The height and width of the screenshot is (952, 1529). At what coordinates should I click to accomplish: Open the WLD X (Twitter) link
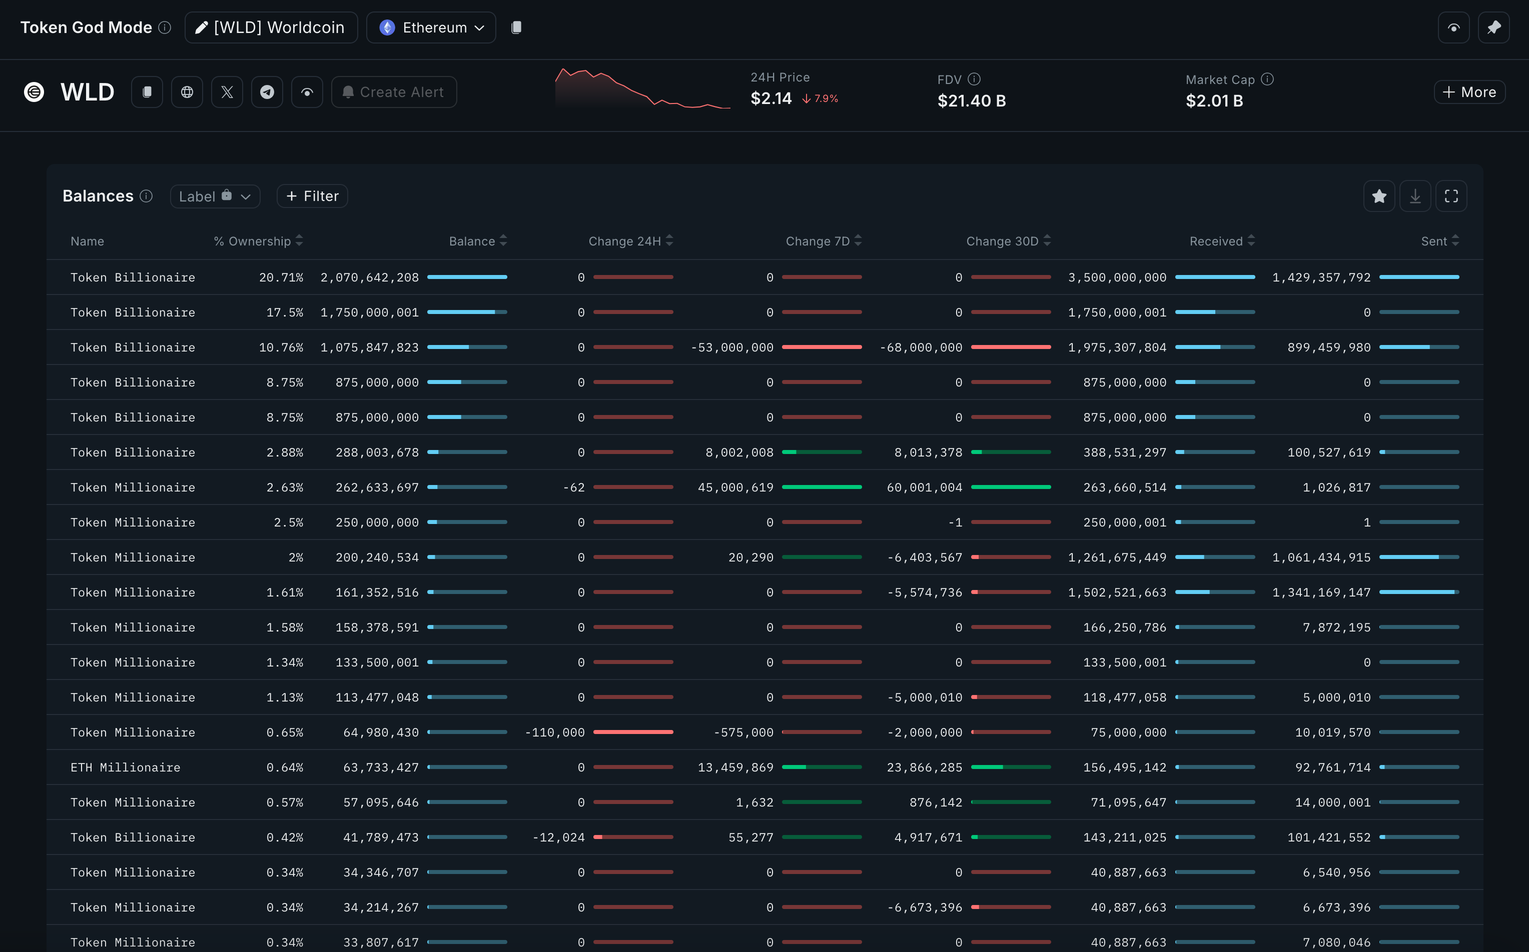coord(227,92)
